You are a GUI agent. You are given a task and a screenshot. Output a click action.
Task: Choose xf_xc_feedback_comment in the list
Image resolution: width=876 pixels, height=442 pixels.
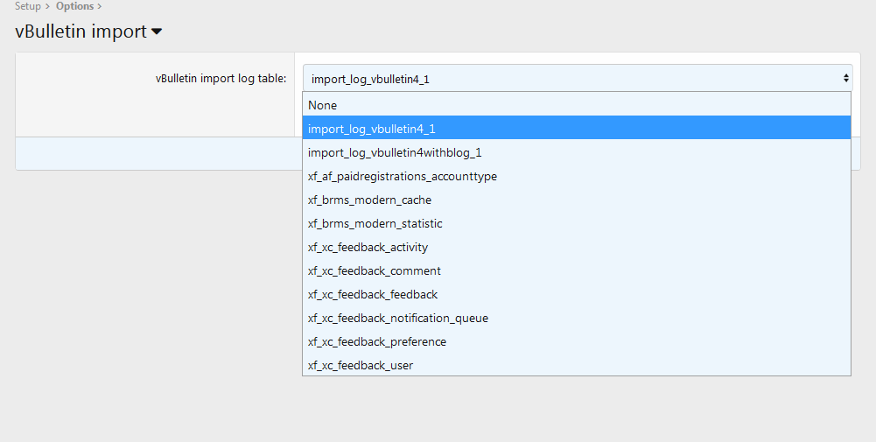coord(374,270)
